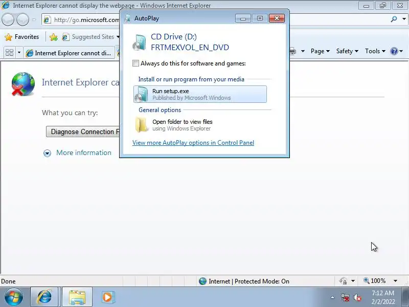
Task: Minimize the AutoPlay dialog
Action: point(243,18)
